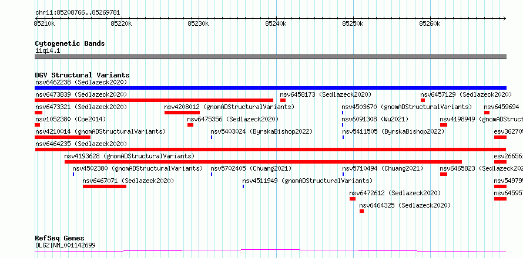This screenshot has width=523, height=258.
Task: Click the nsv4208012 gnomAD variant bar
Action: (182, 113)
